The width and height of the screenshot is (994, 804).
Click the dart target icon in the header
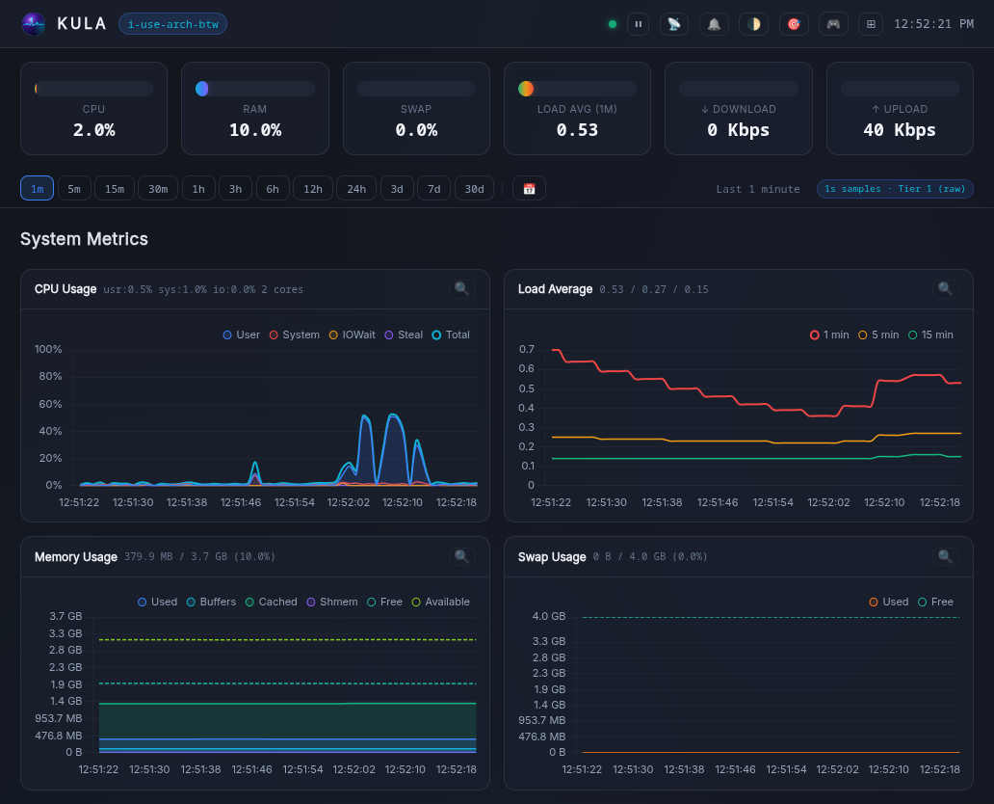coord(794,24)
